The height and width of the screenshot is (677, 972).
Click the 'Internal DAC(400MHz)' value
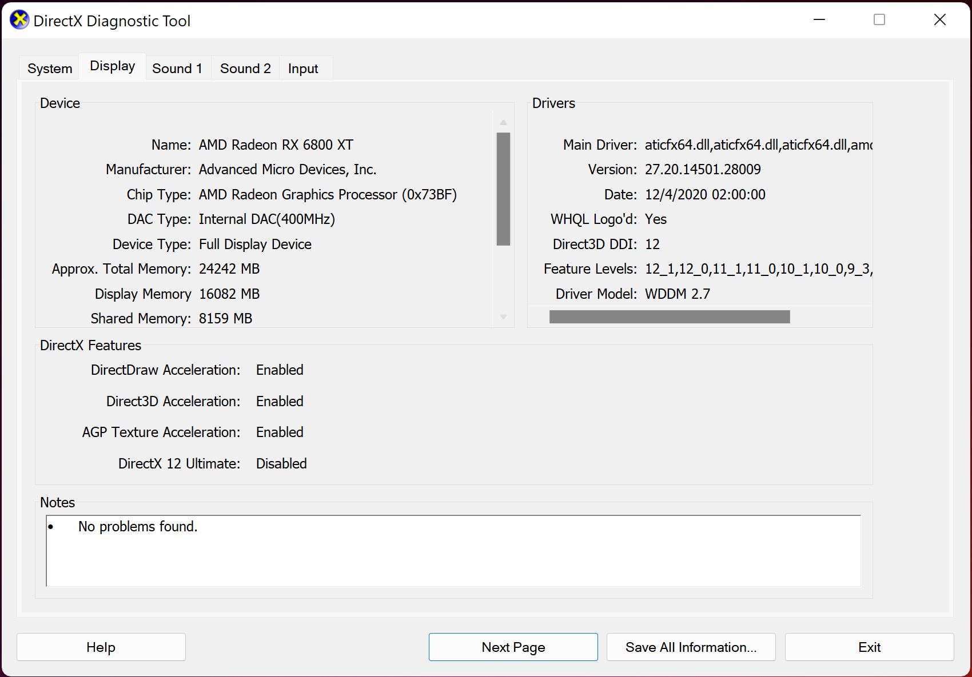(x=267, y=219)
